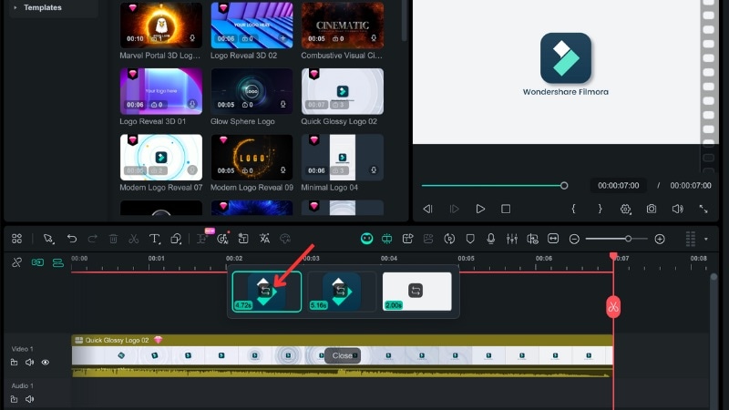Select the 2.00s replaceable clip thumbnail
729x410 pixels.
point(417,292)
